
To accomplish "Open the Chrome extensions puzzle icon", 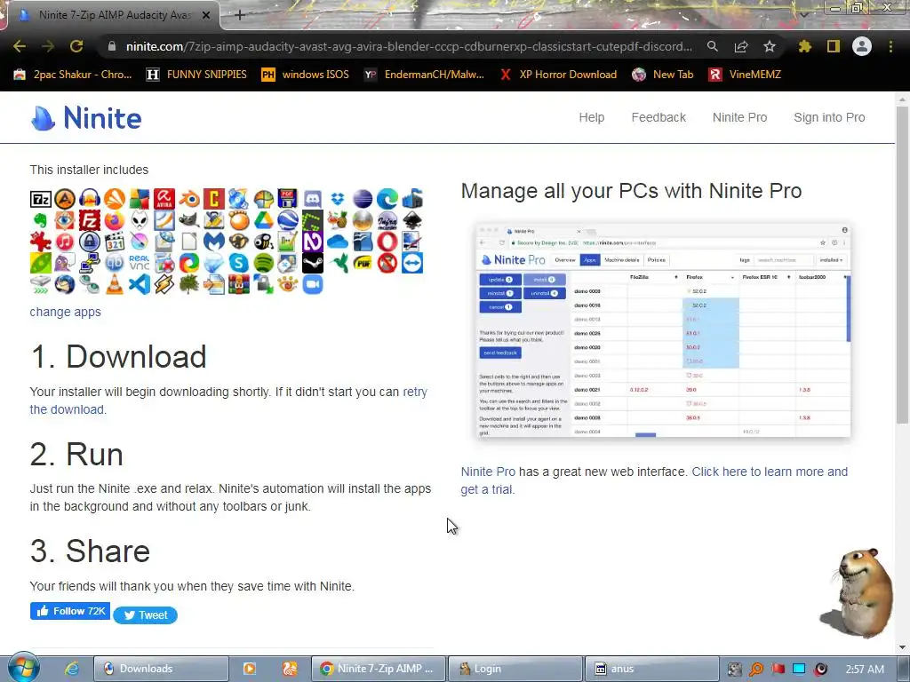I will coord(805,46).
